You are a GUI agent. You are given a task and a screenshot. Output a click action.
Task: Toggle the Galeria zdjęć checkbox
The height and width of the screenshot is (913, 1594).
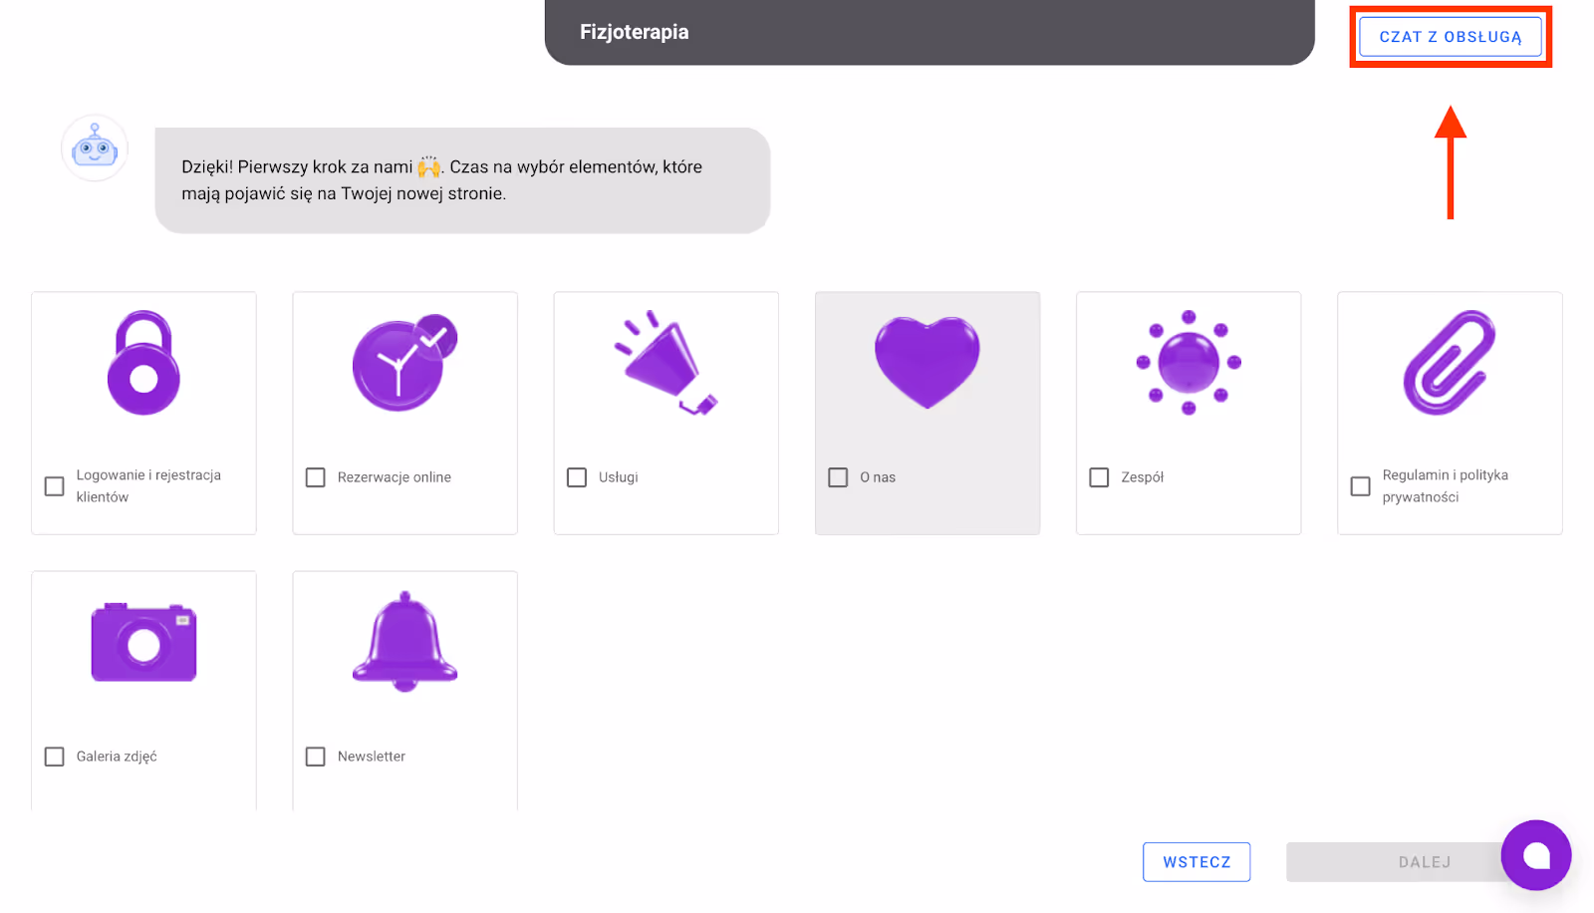click(55, 757)
